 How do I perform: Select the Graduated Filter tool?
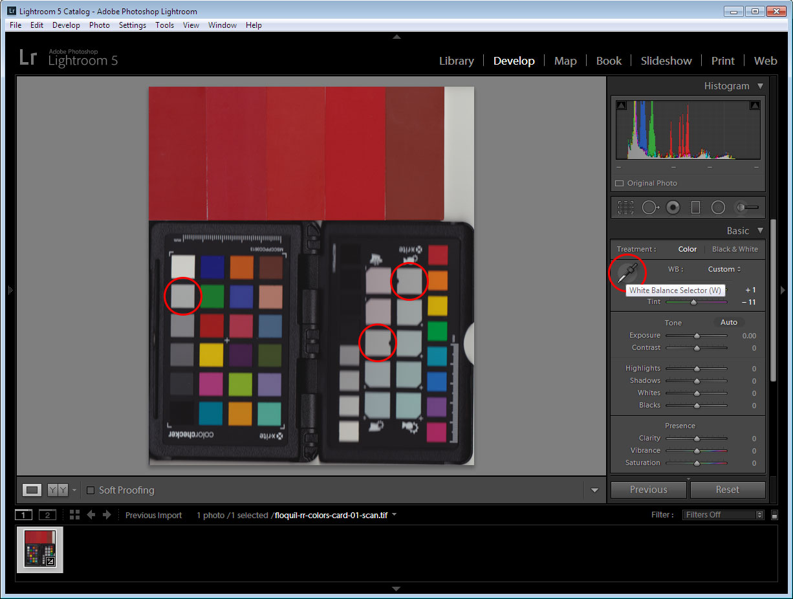(x=696, y=208)
